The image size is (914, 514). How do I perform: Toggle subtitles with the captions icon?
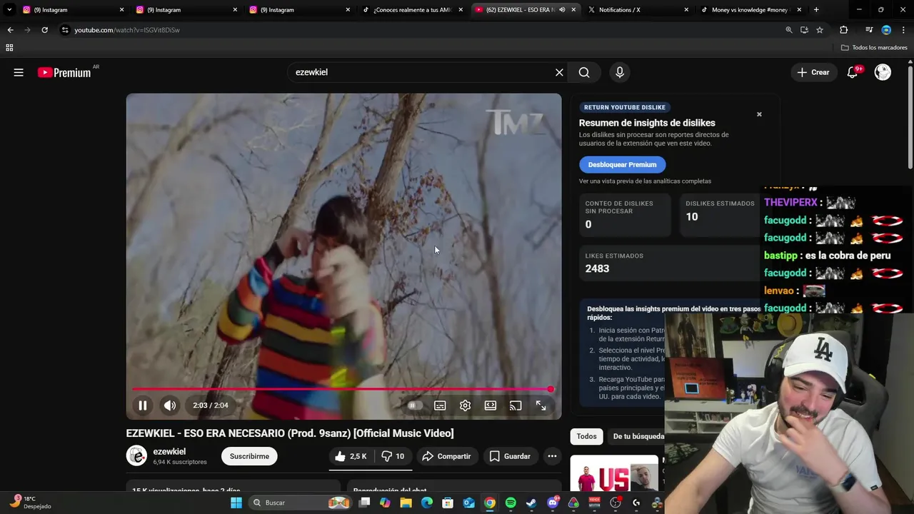point(440,405)
